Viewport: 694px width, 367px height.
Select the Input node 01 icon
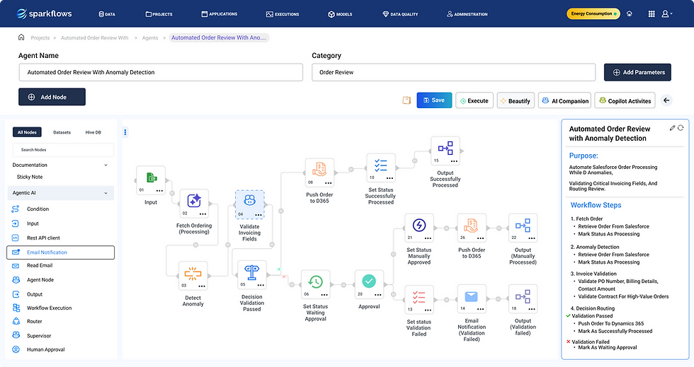tap(151, 180)
